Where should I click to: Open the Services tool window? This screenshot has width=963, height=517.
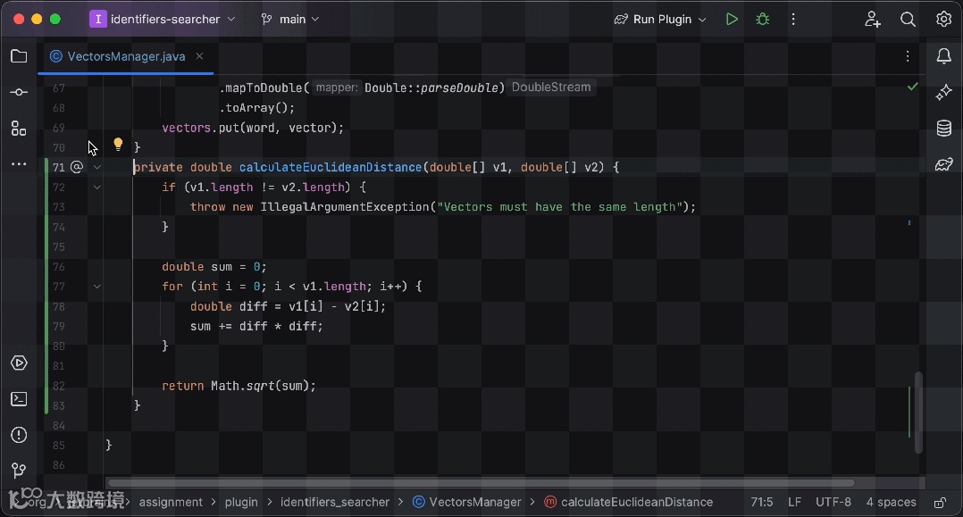[19, 363]
